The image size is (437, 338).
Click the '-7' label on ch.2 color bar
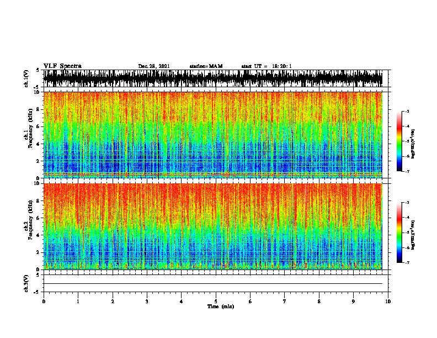point(407,262)
